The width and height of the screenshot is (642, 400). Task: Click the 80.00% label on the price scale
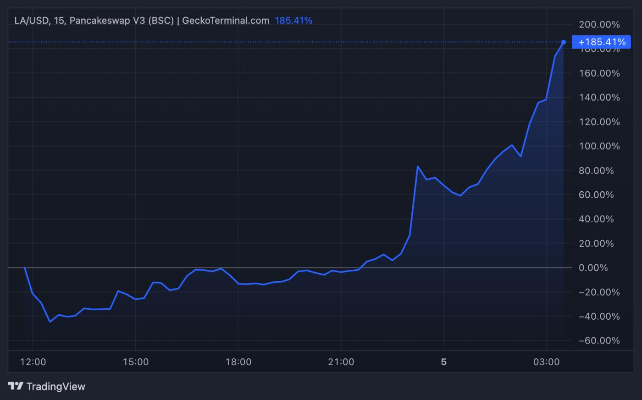point(596,170)
